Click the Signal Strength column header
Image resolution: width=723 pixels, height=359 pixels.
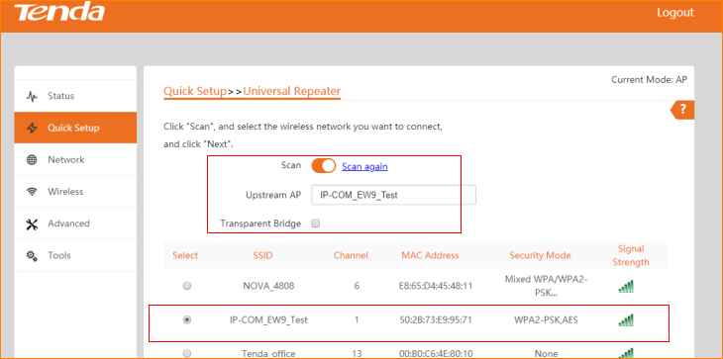point(631,255)
